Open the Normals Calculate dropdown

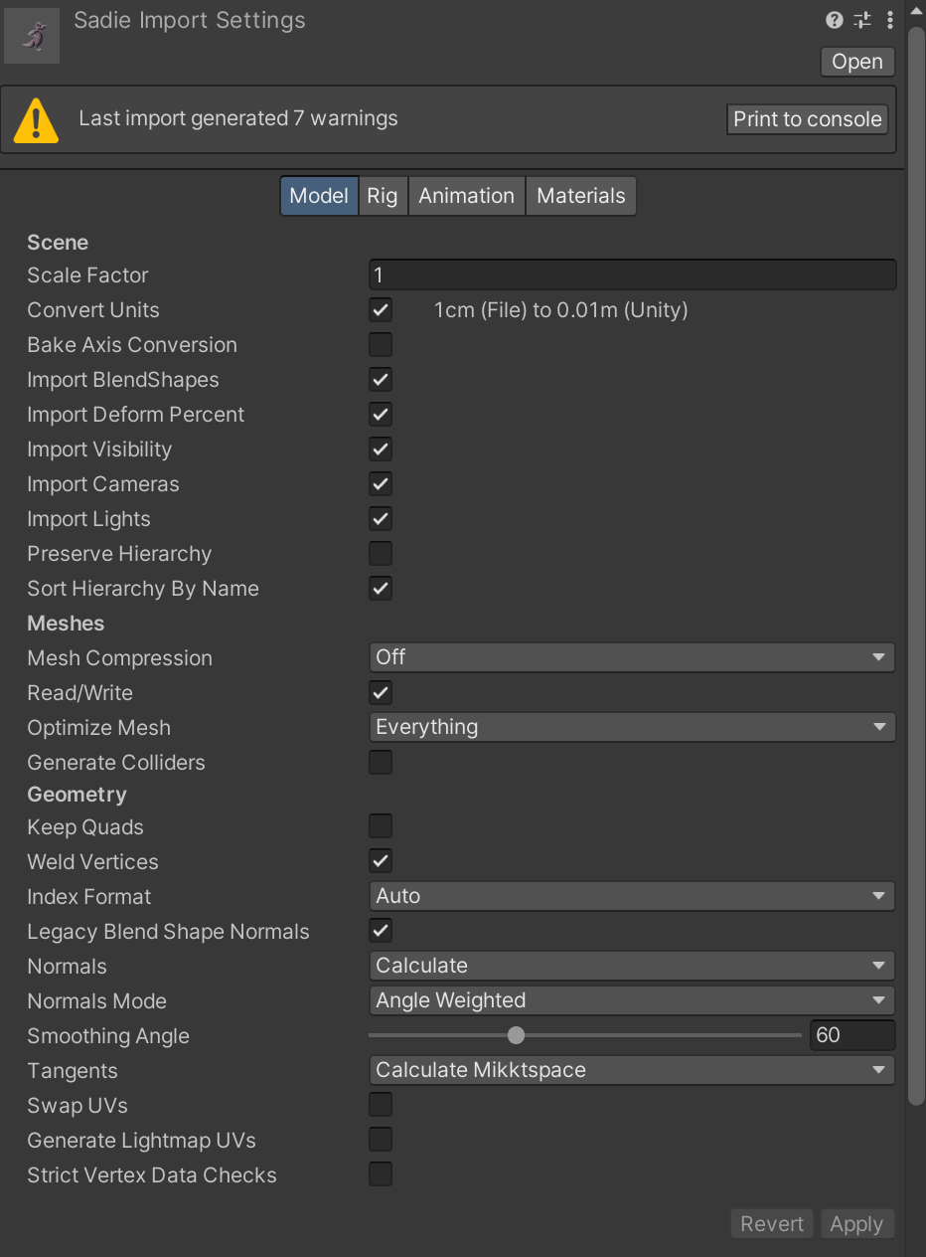[632, 966]
